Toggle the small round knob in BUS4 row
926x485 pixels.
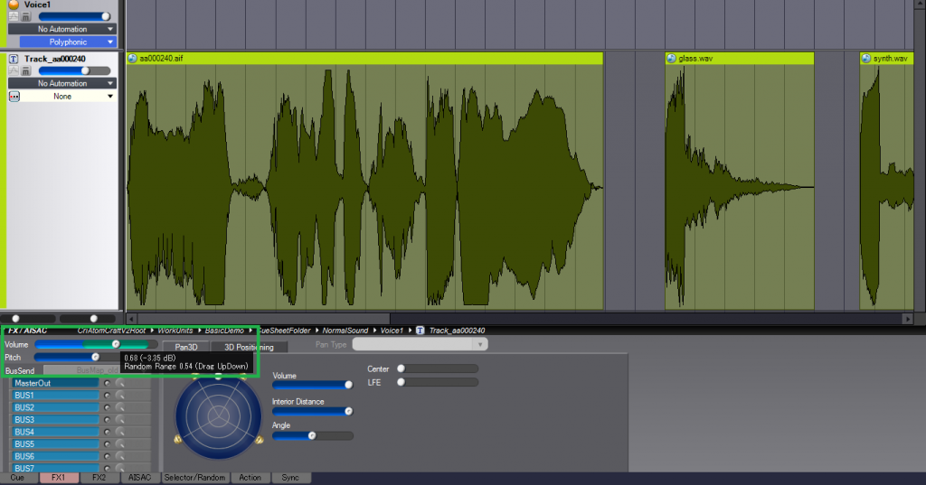(x=107, y=432)
